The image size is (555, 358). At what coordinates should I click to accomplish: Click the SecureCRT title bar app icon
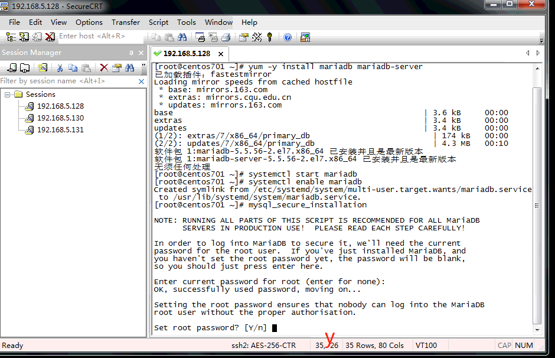pyautogui.click(x=4, y=6)
